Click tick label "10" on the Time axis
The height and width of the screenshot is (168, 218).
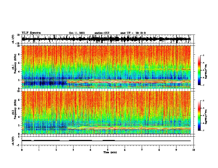click(194, 150)
